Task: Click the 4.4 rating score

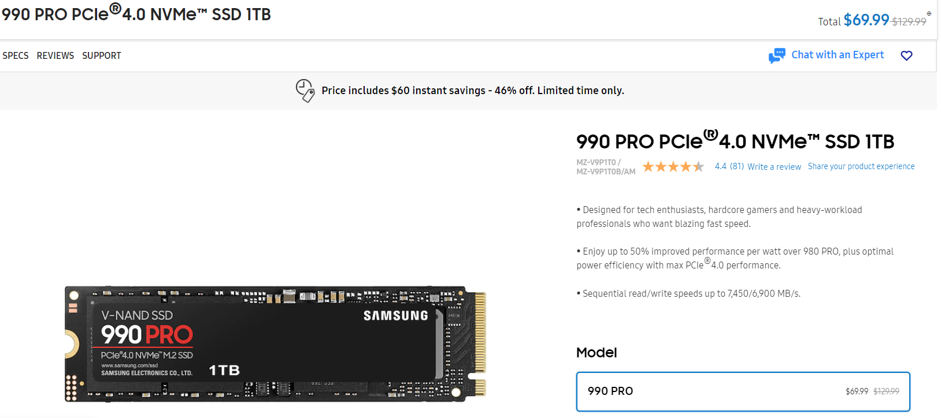Action: click(x=720, y=166)
